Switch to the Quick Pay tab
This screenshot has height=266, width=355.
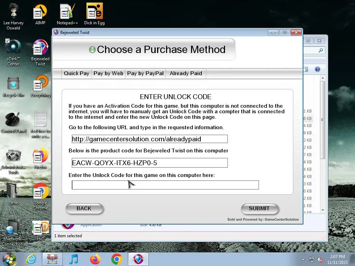point(77,73)
